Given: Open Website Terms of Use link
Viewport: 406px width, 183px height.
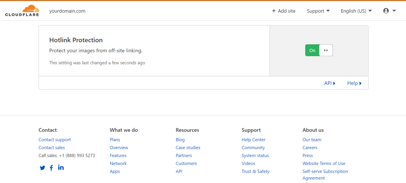Looking at the screenshot, I should point(324,163).
